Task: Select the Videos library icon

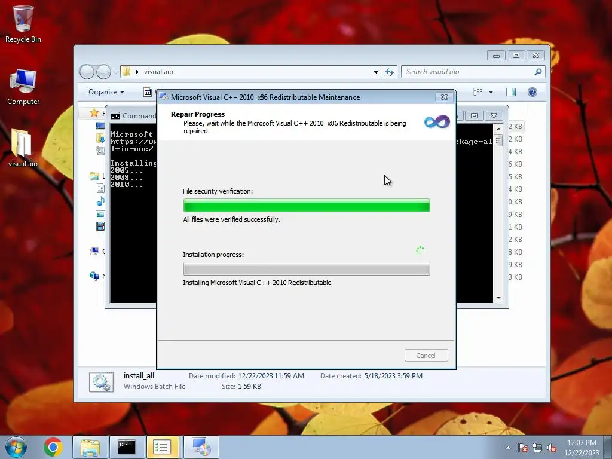Action: 100,226
